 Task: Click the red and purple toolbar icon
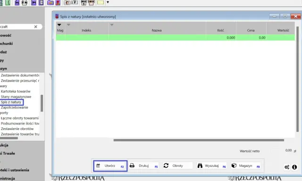pos(58,3)
